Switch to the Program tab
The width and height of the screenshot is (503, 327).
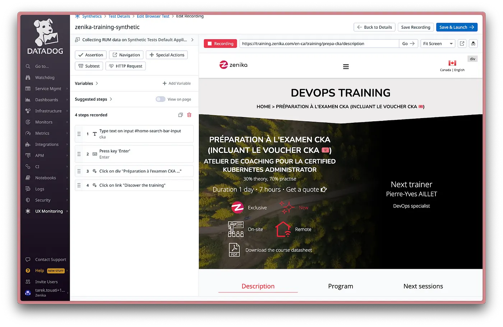tap(341, 286)
